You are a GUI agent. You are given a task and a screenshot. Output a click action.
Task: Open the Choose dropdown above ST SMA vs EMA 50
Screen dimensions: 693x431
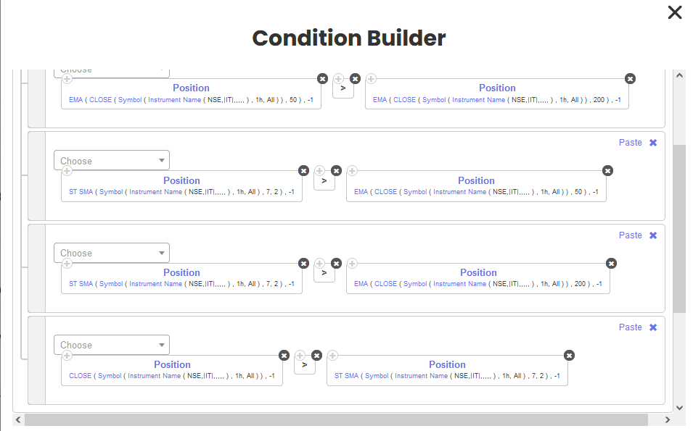pos(112,161)
